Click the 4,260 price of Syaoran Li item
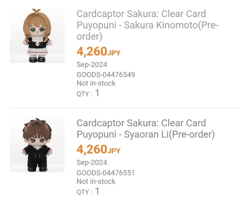249x203 pixels. coord(91,149)
